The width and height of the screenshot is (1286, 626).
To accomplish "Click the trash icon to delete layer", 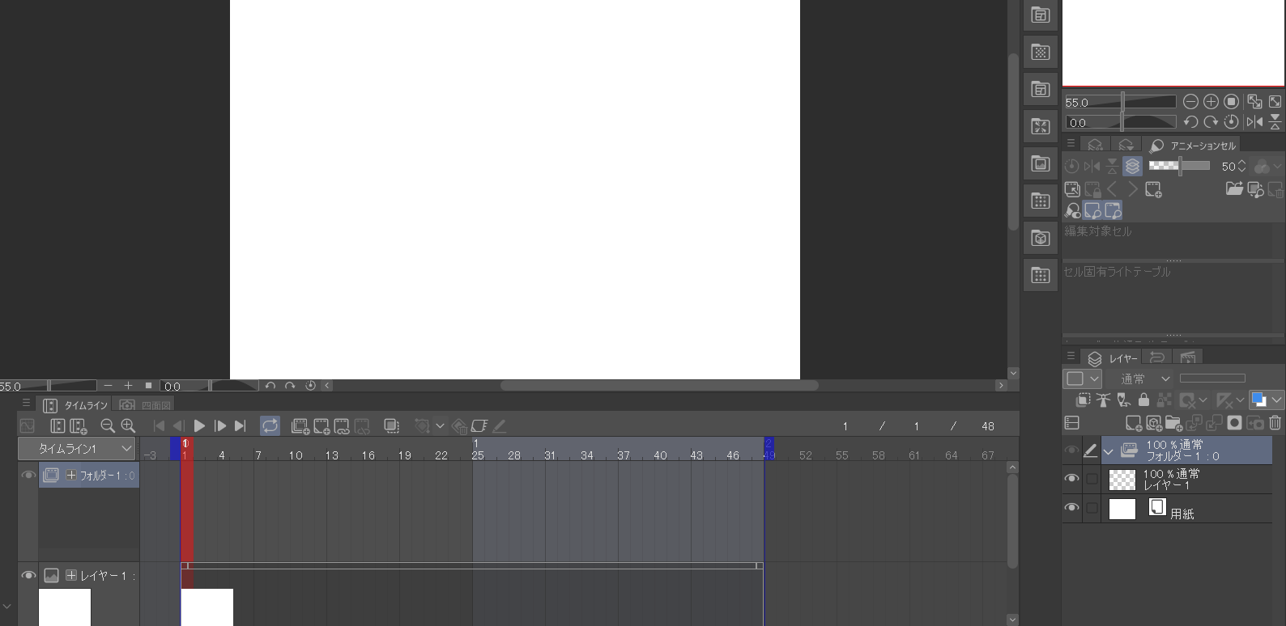I will click(x=1275, y=423).
